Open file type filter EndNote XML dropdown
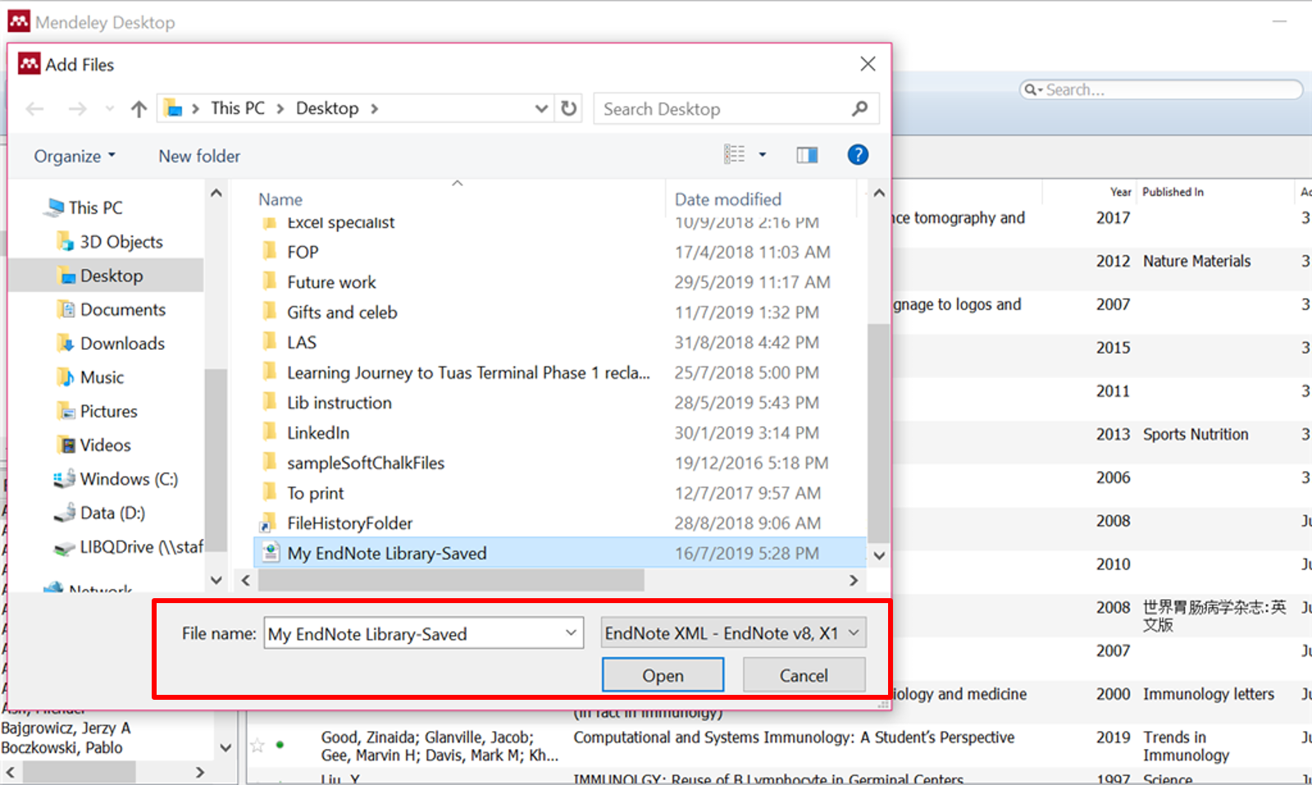 pos(733,633)
